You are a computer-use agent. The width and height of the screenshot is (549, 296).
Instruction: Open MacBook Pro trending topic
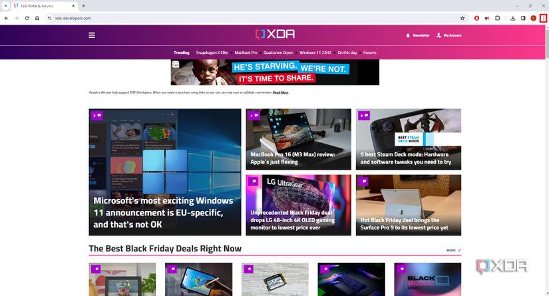point(246,53)
